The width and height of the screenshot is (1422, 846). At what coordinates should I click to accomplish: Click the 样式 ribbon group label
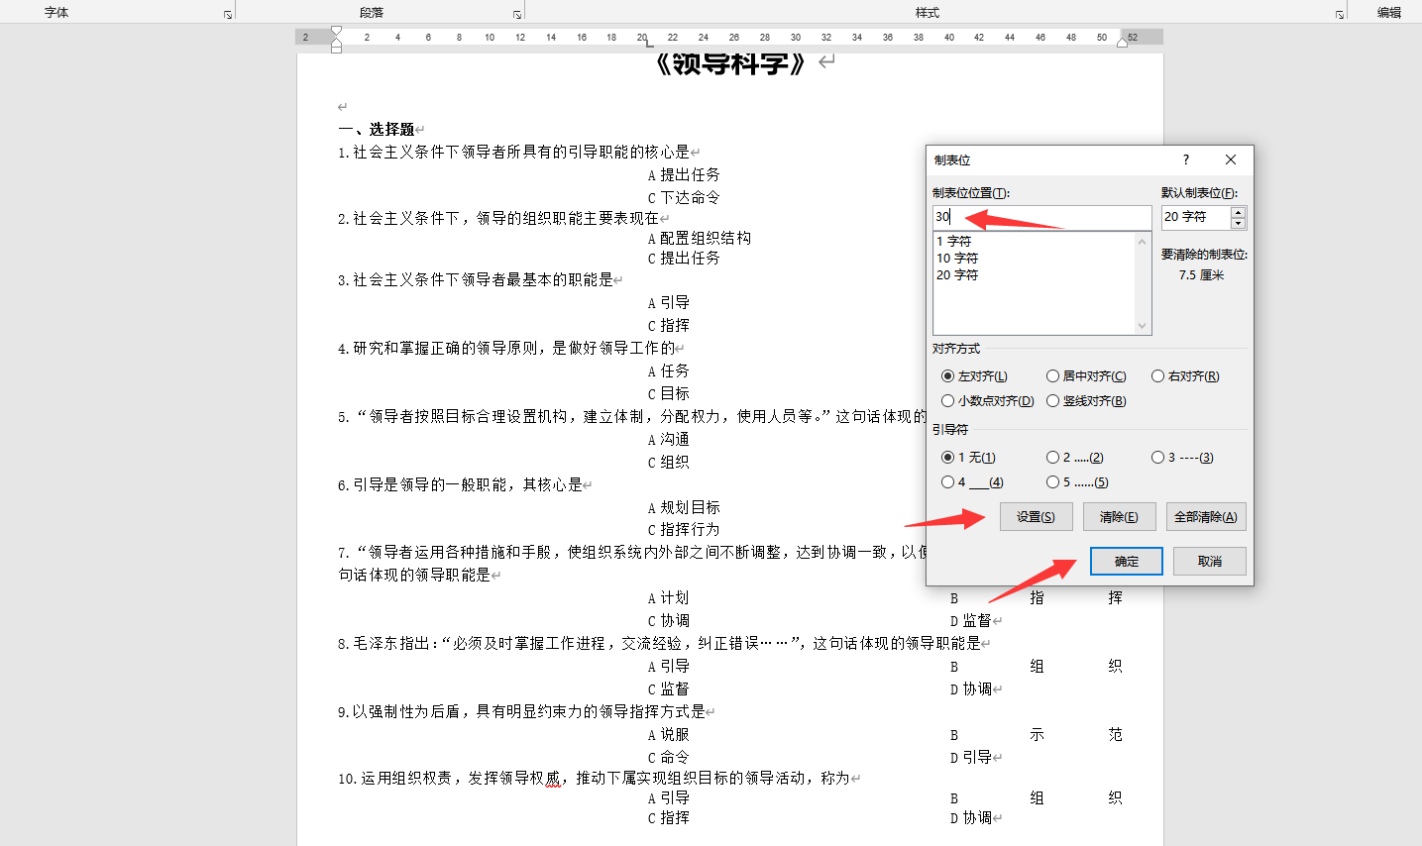(x=928, y=13)
